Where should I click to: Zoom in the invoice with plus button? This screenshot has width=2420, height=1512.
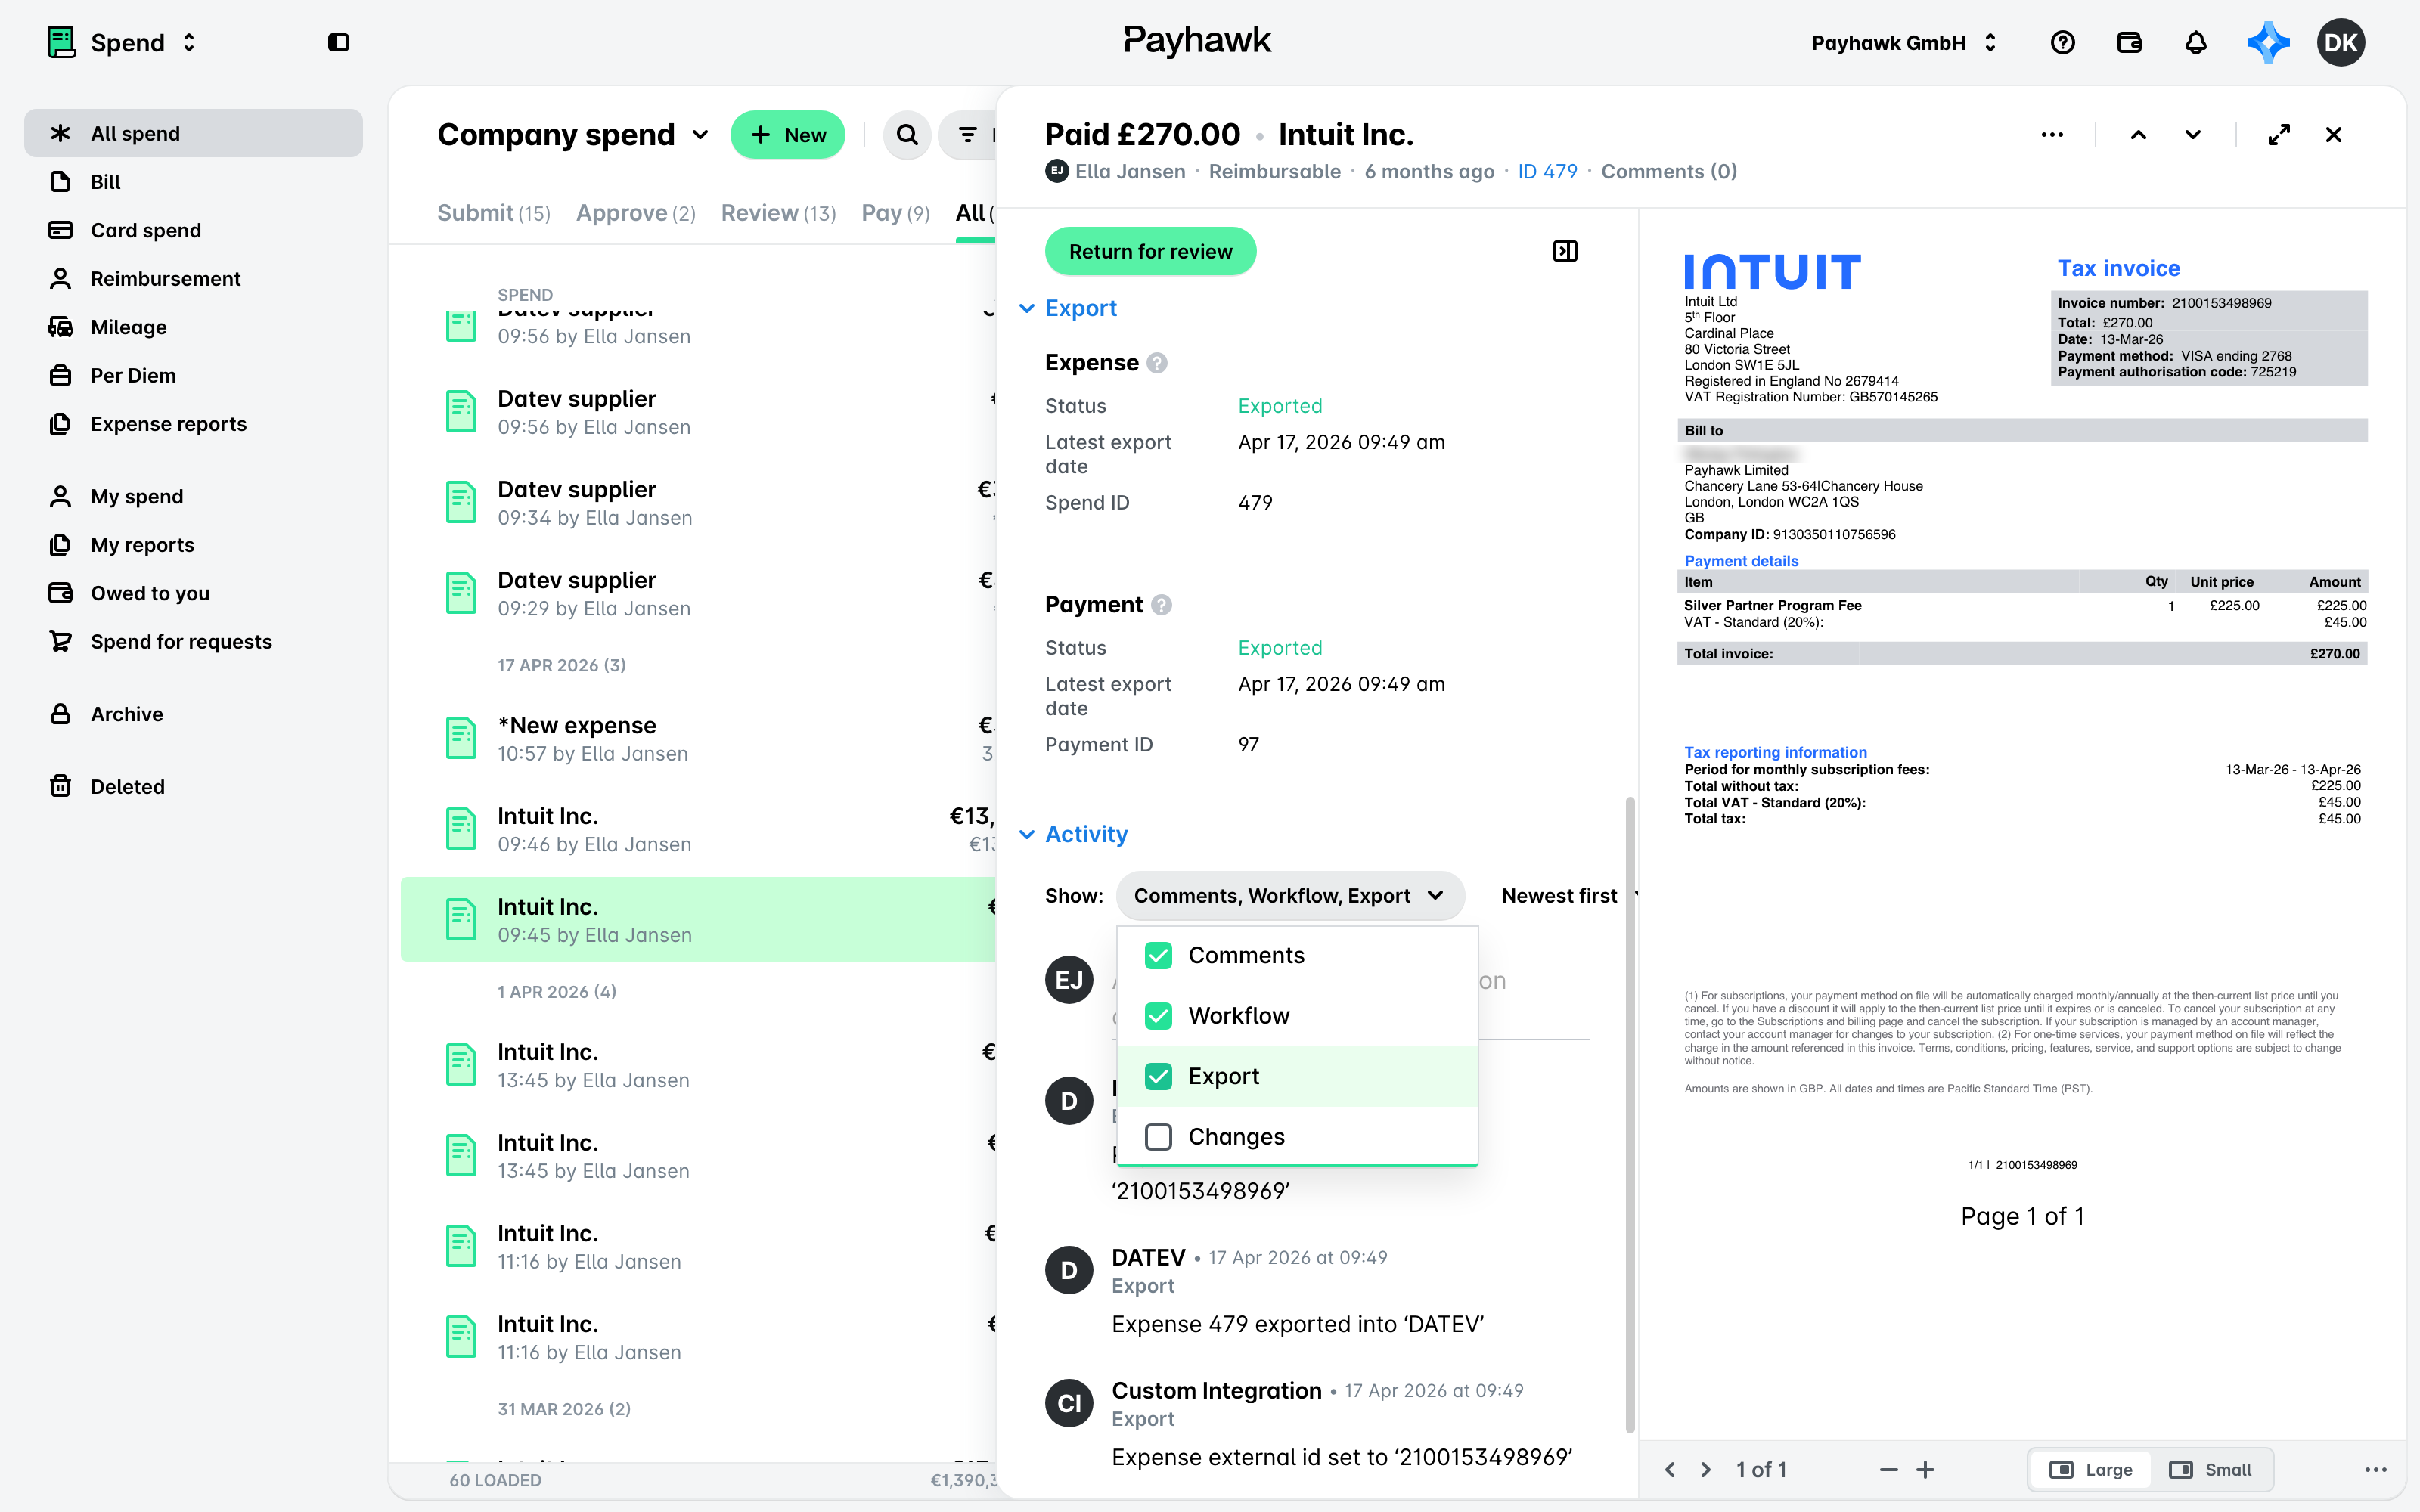pyautogui.click(x=1925, y=1469)
